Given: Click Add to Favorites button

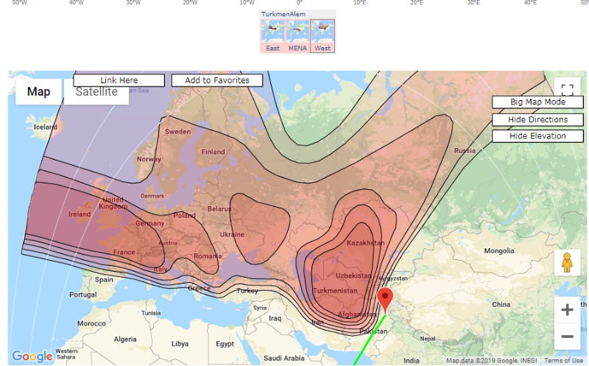Looking at the screenshot, I should tap(217, 80).
